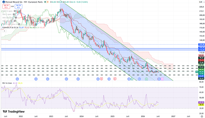Click the purple 41,12 RSI value label
Viewport: 205px width, 118px height.
pos(201,103)
